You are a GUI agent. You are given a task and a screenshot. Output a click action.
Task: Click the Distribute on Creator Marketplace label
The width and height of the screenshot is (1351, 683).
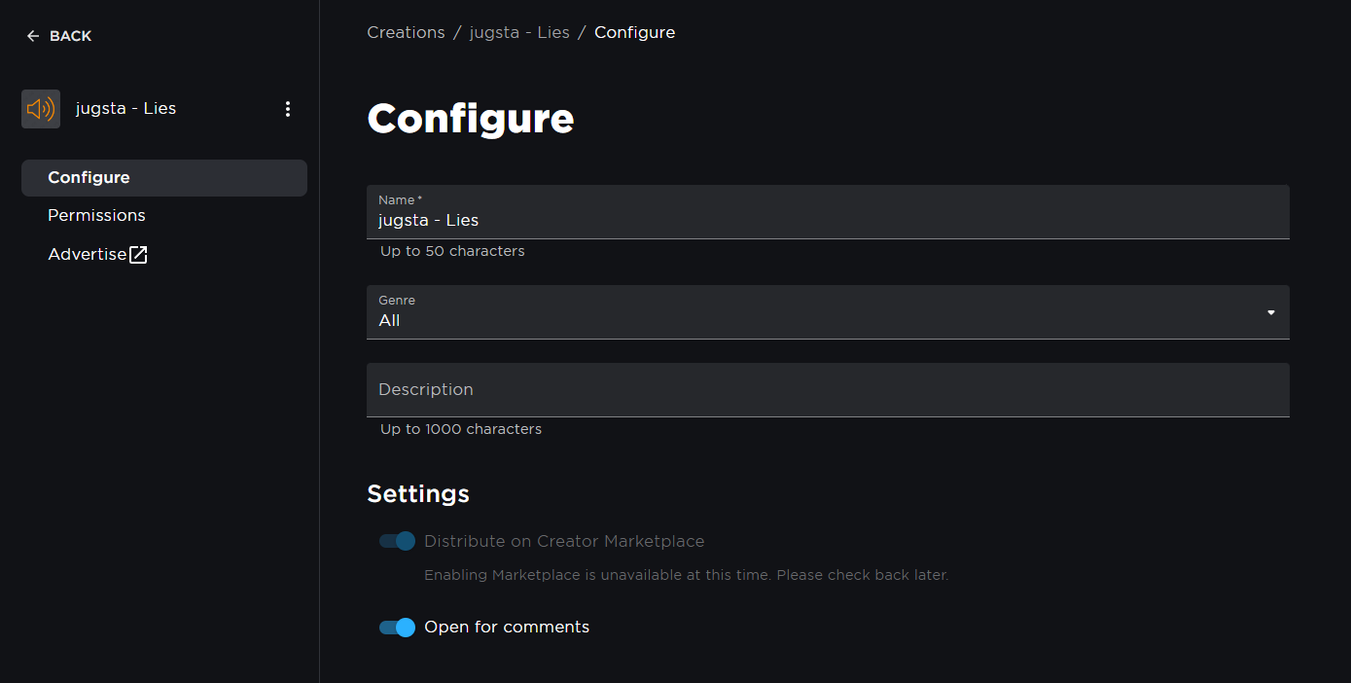(564, 541)
